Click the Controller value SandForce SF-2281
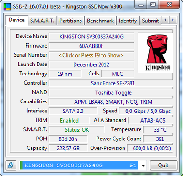 coord(111,83)
